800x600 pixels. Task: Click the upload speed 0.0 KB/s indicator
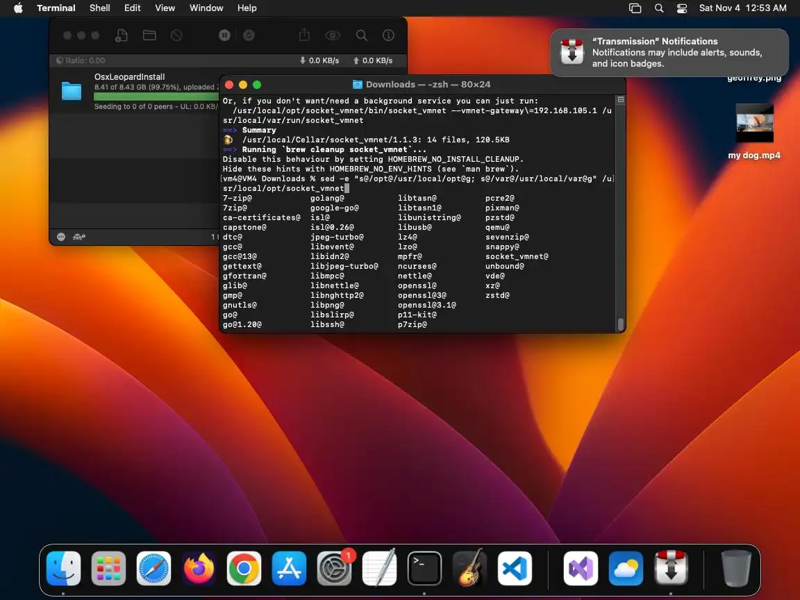click(373, 60)
